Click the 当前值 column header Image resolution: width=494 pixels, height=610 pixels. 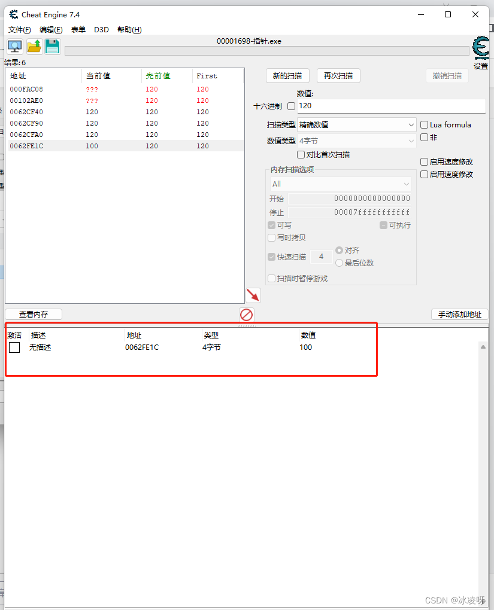[112, 76]
